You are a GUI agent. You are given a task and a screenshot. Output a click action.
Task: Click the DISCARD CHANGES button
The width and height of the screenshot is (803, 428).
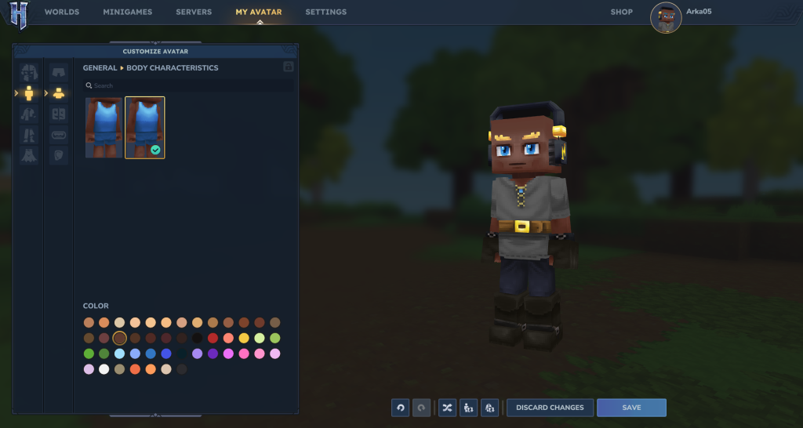[x=550, y=408]
